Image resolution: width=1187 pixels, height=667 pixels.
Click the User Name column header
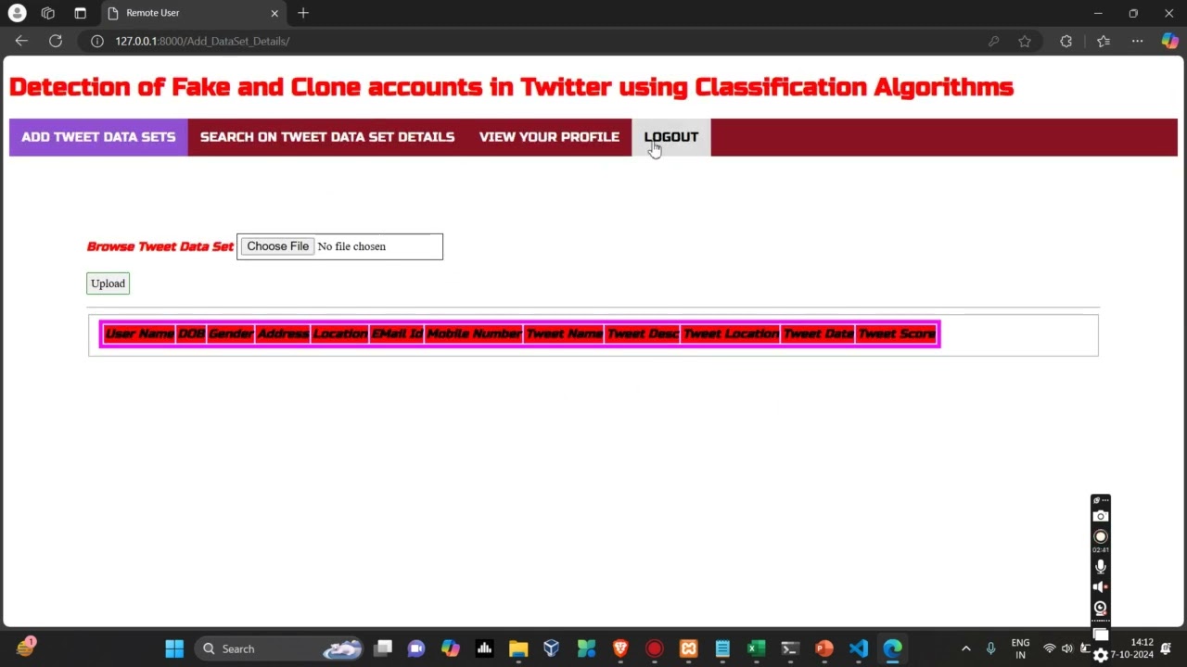tap(139, 333)
